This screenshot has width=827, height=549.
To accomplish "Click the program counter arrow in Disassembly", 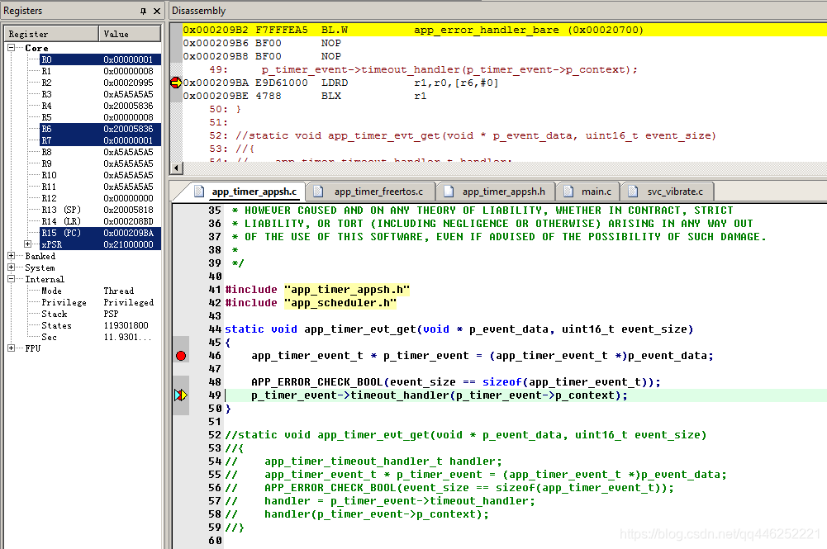I will pyautogui.click(x=175, y=83).
